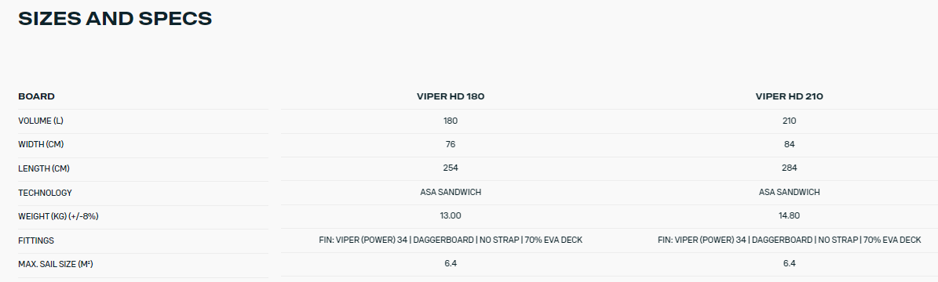
Task: Click ASA SANDWICH under Viper HD 180
Action: point(451,192)
